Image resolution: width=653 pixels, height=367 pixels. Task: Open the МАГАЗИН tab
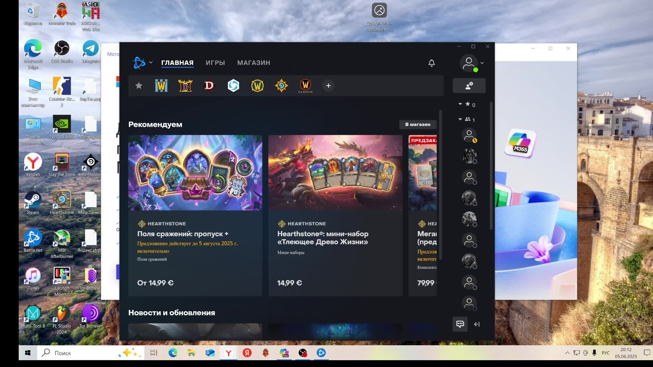[x=254, y=63]
